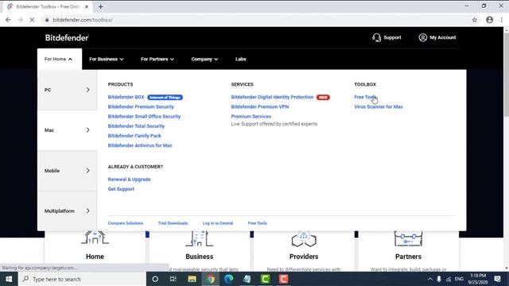This screenshot has width=509, height=286.
Task: Open the Support headset icon
Action: point(376,37)
